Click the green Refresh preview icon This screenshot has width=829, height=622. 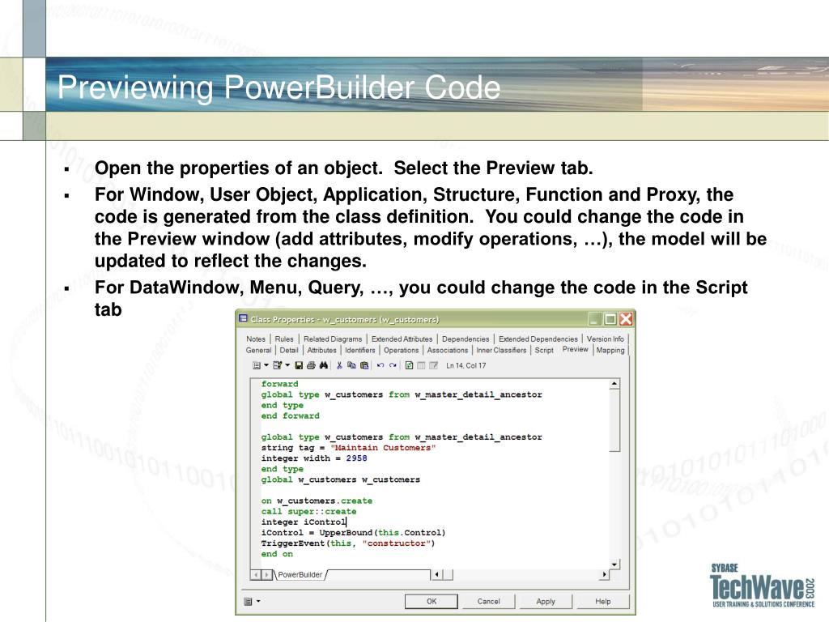(x=409, y=365)
